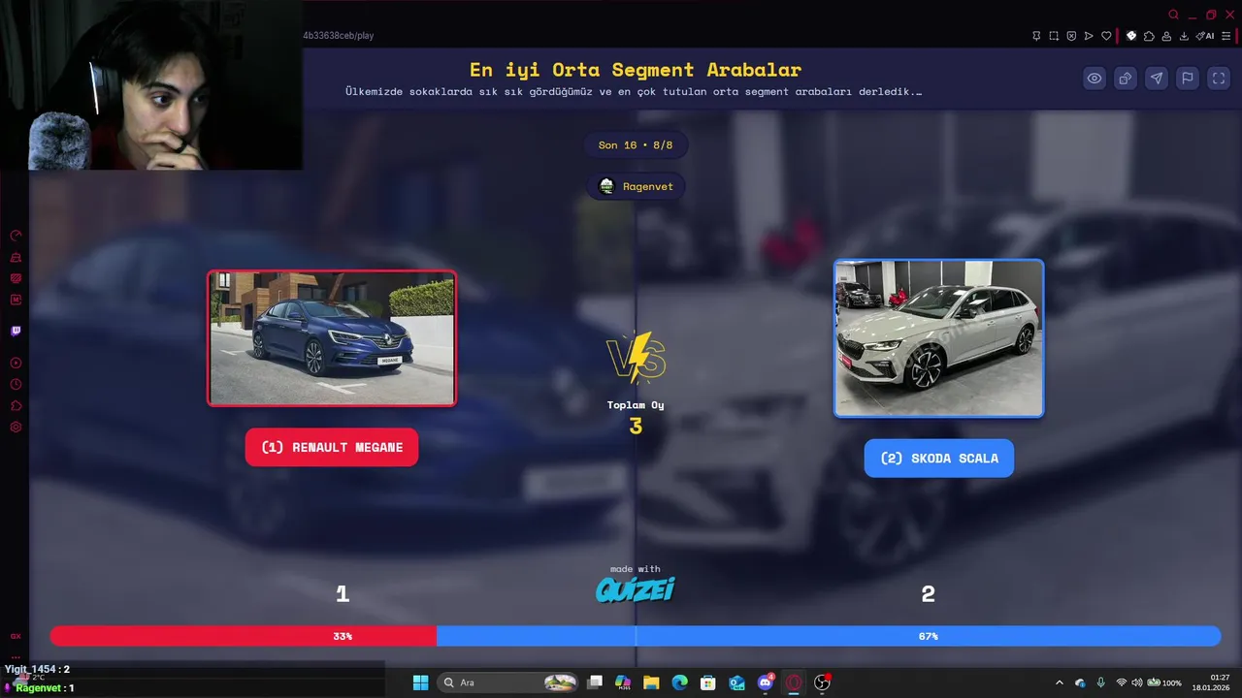The image size is (1242, 698).
Task: Open File Explorer from the taskbar
Action: 651,682
